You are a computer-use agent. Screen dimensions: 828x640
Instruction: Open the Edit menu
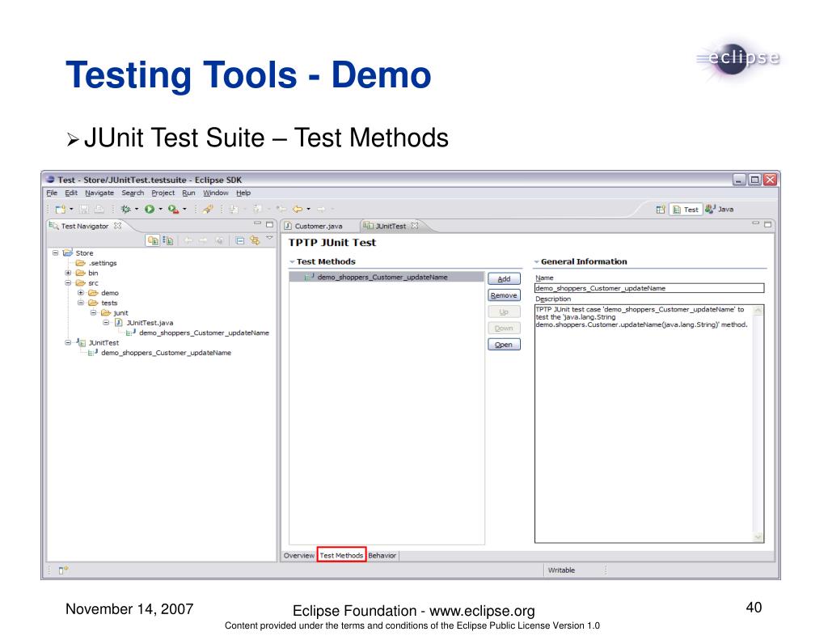(x=71, y=193)
